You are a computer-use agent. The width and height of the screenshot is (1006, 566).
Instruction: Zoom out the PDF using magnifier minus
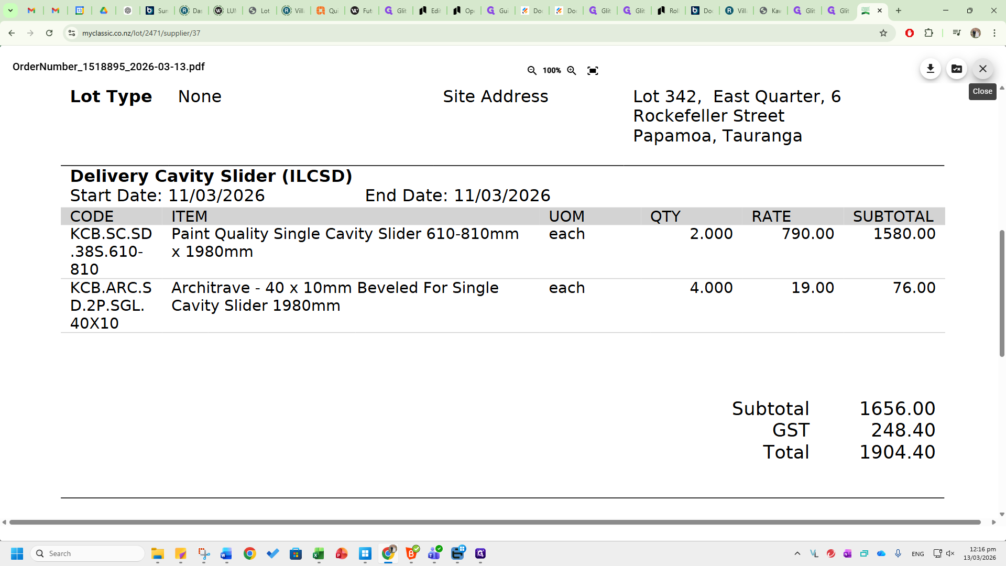(532, 70)
